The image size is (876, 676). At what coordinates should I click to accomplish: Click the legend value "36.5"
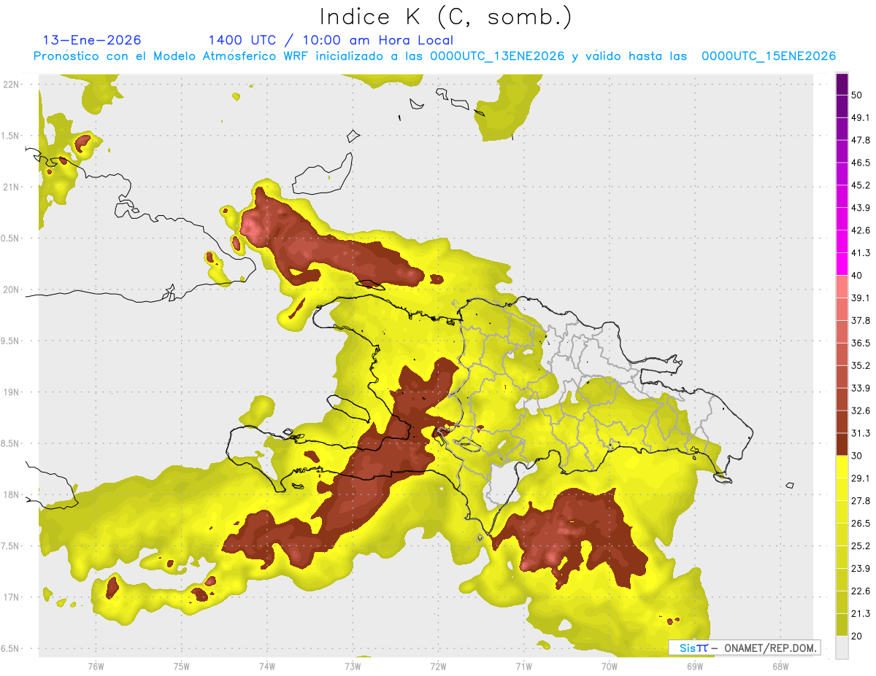861,343
